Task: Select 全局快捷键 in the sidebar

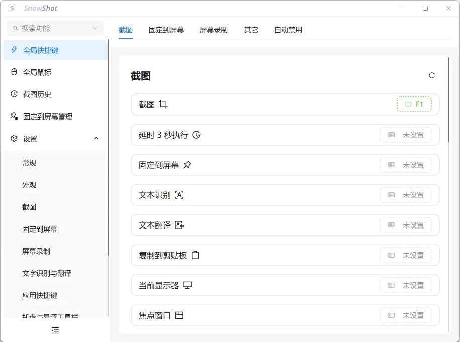Action: (55, 50)
